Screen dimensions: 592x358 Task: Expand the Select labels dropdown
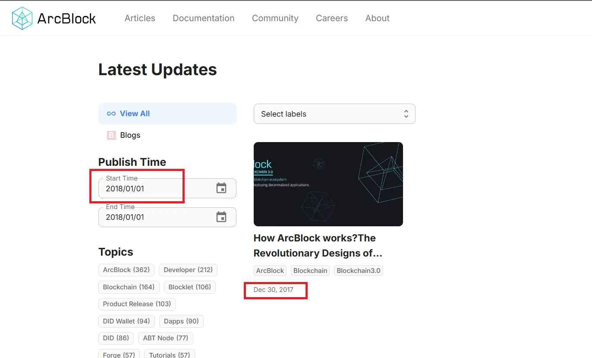click(334, 114)
